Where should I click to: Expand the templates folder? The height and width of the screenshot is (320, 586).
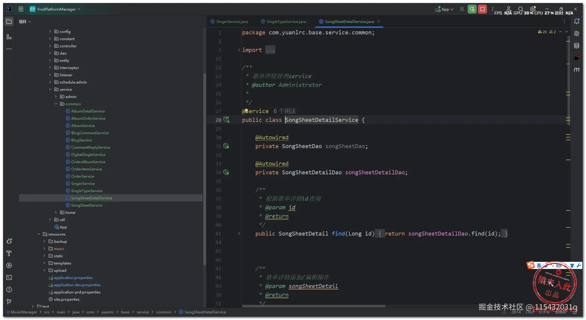tap(44, 263)
